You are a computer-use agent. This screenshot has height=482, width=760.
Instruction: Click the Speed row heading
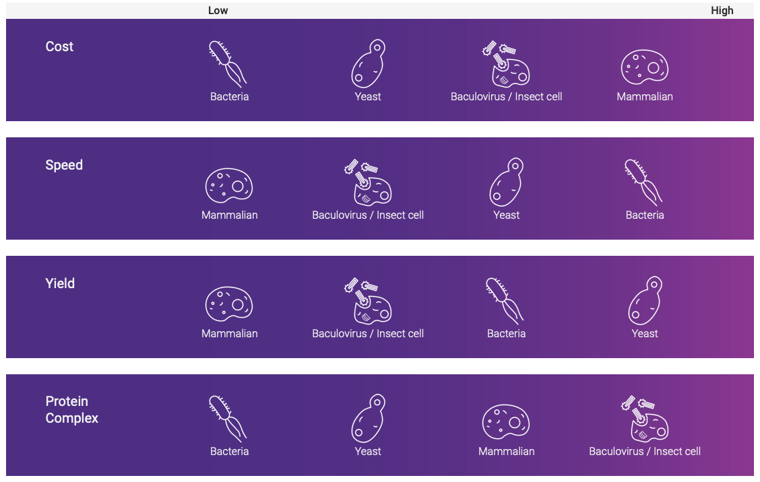[x=64, y=165]
